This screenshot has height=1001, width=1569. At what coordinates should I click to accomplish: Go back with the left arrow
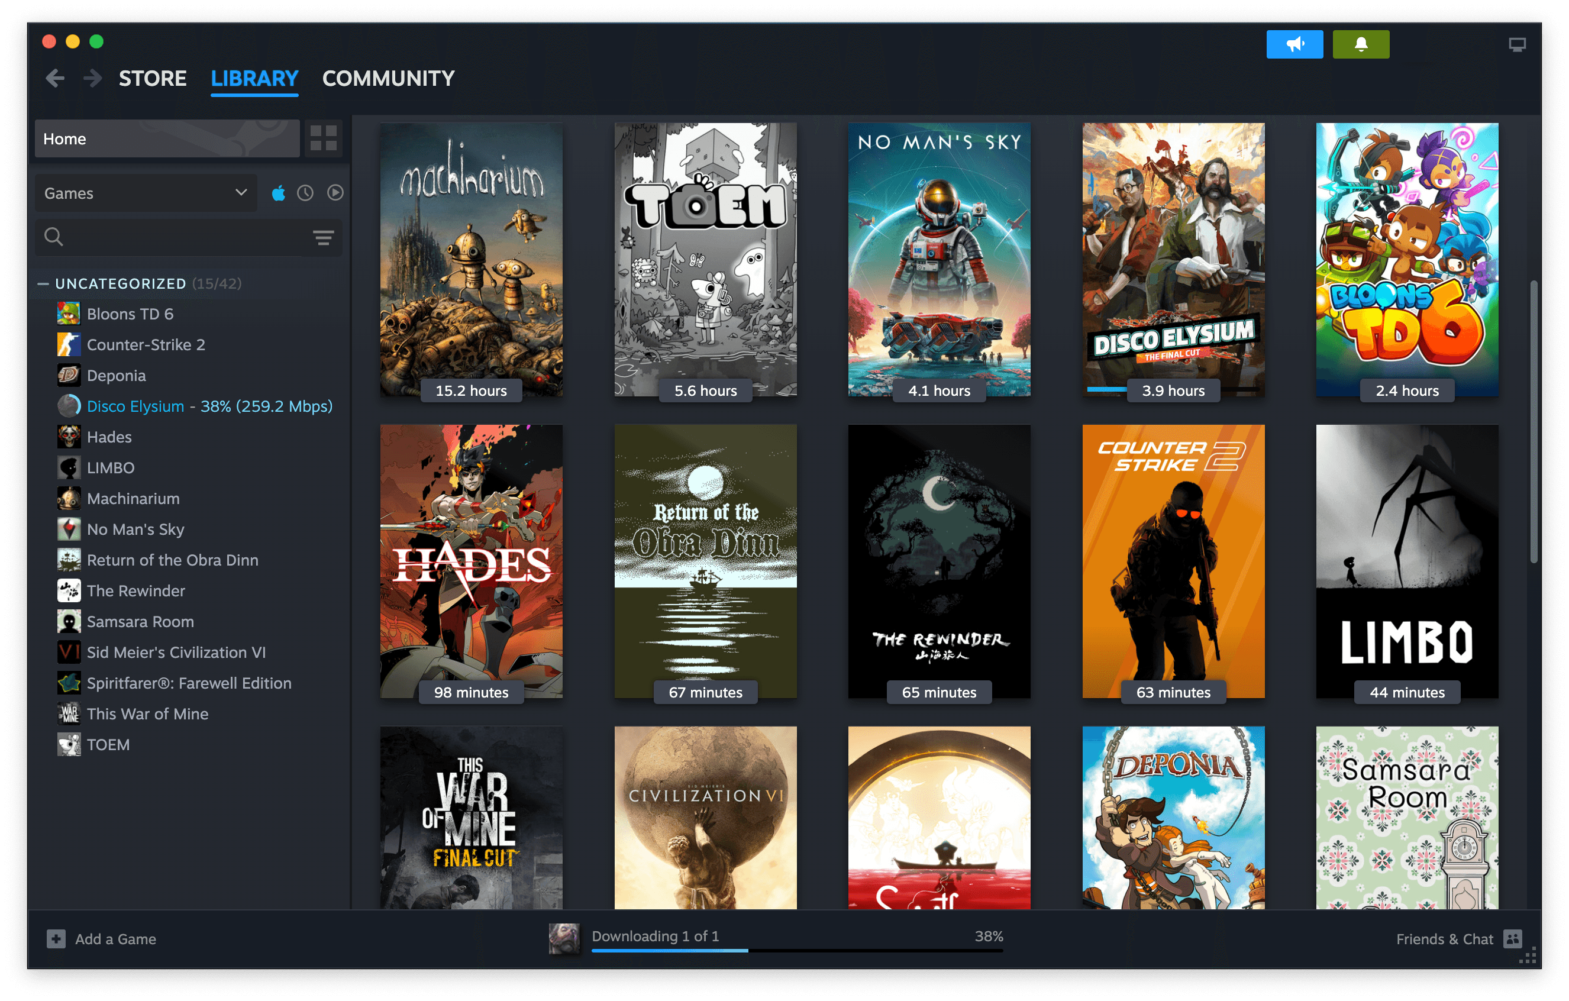(x=55, y=79)
